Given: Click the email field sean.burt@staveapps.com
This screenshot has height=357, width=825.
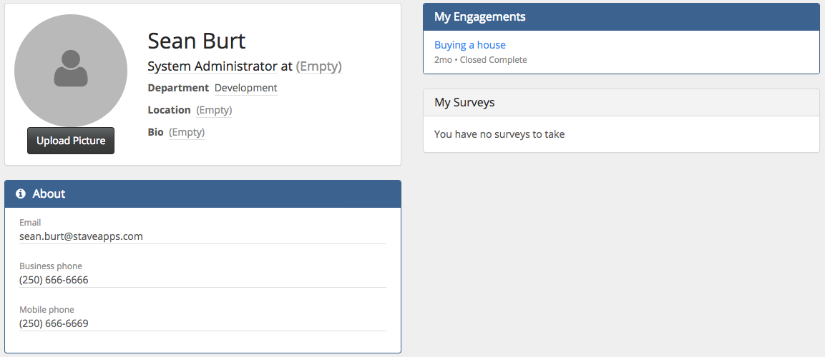Looking at the screenshot, I should [x=81, y=236].
